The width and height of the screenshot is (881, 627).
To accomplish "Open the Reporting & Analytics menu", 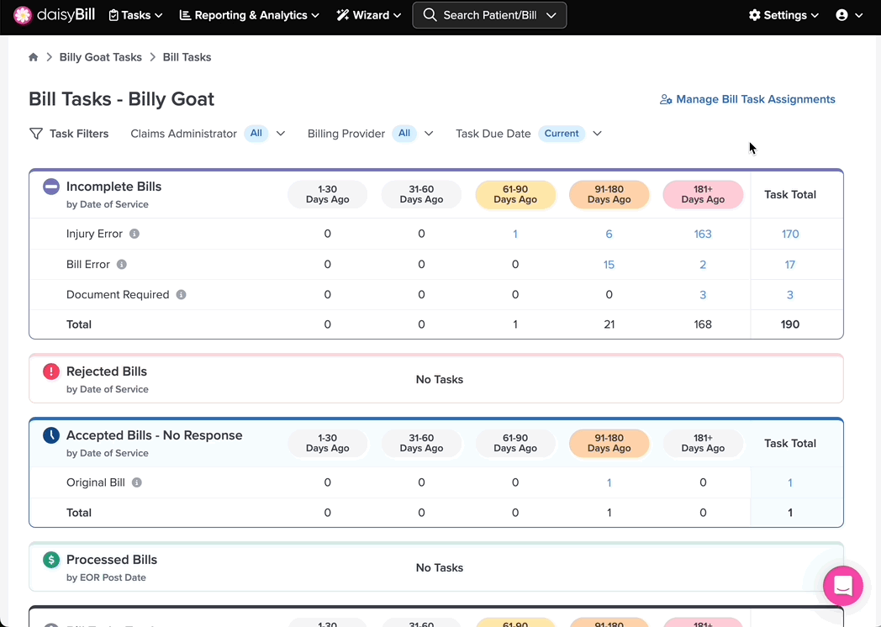I will coord(249,15).
